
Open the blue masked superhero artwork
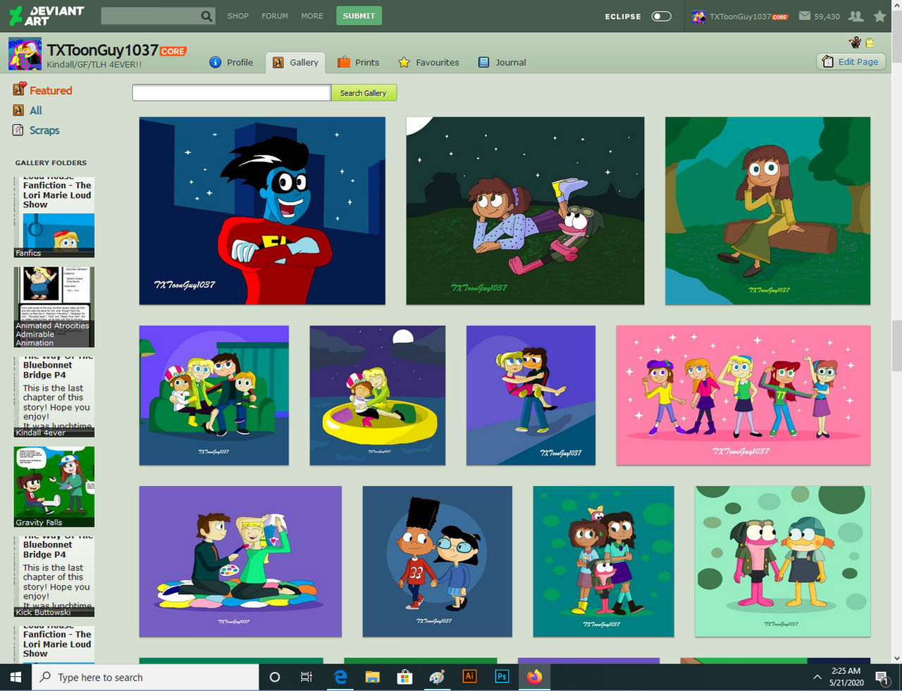(262, 211)
